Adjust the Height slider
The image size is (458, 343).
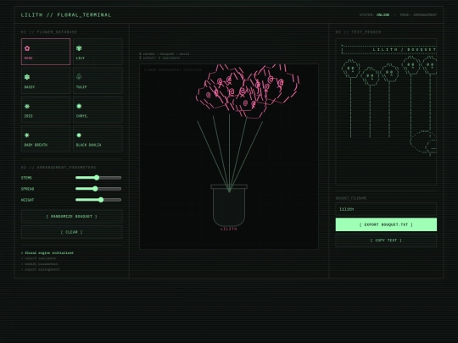(98, 200)
